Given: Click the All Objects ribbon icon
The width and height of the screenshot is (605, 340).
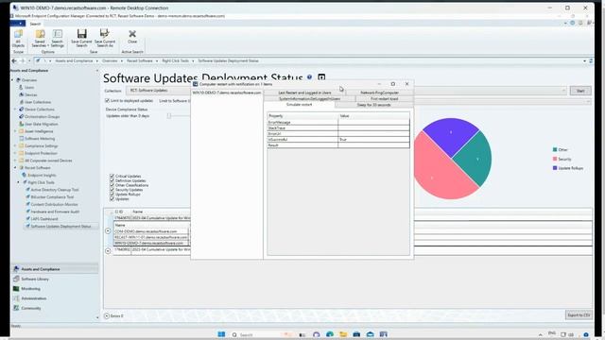Looking at the screenshot, I should 18,38.
